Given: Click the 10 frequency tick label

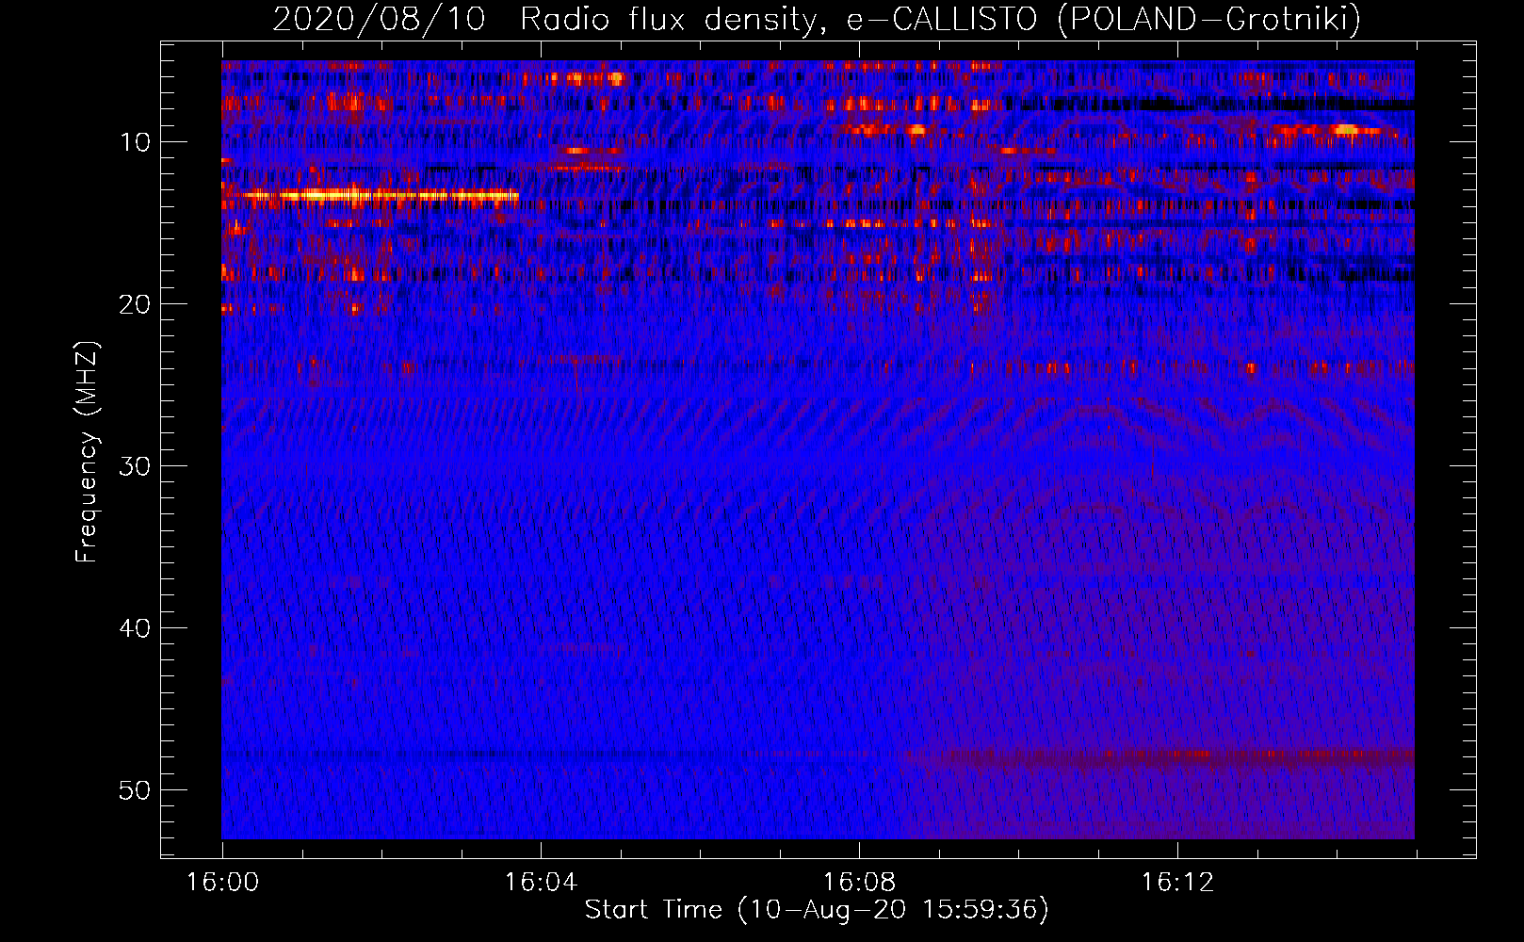Looking at the screenshot, I should (x=136, y=142).
